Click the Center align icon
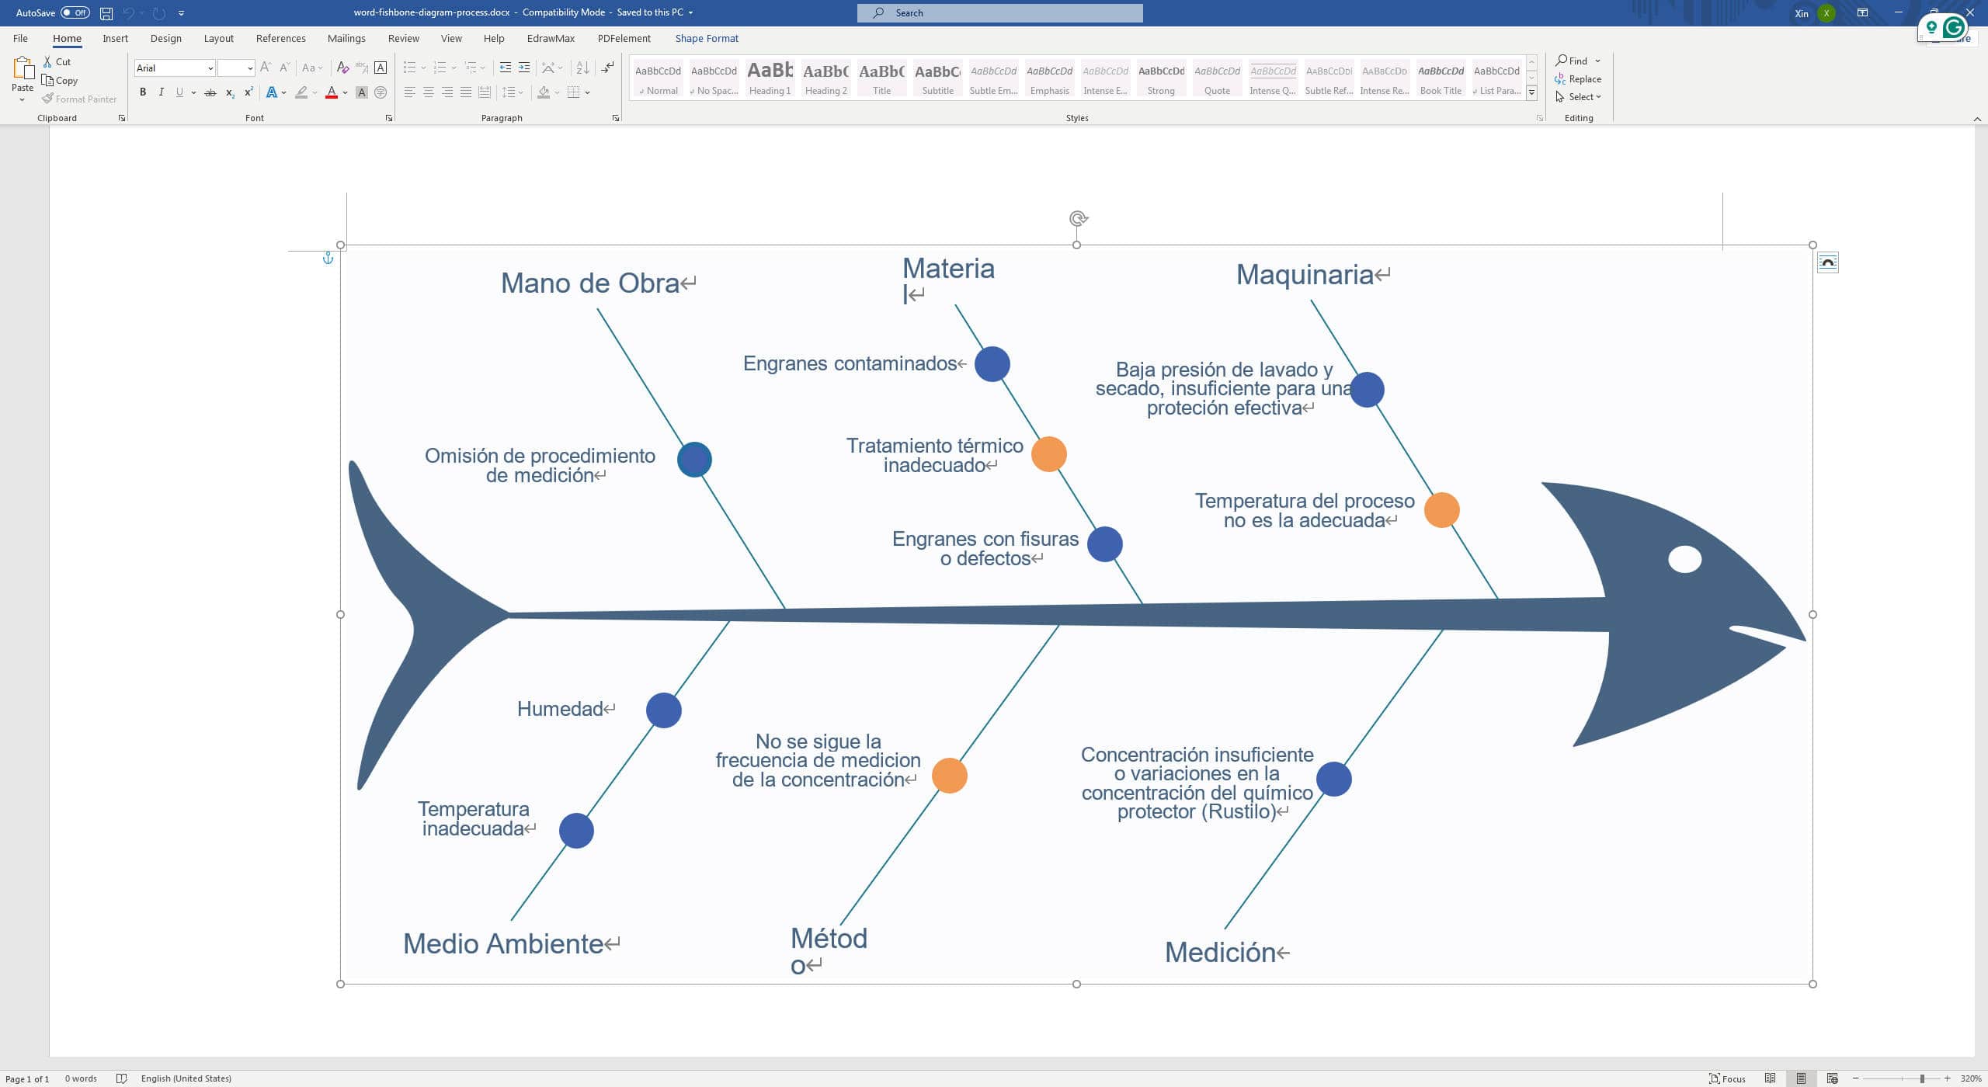Screen dimensions: 1988x1087 click(428, 92)
